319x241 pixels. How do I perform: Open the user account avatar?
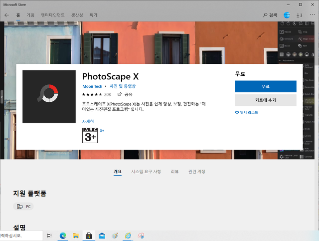point(287,15)
